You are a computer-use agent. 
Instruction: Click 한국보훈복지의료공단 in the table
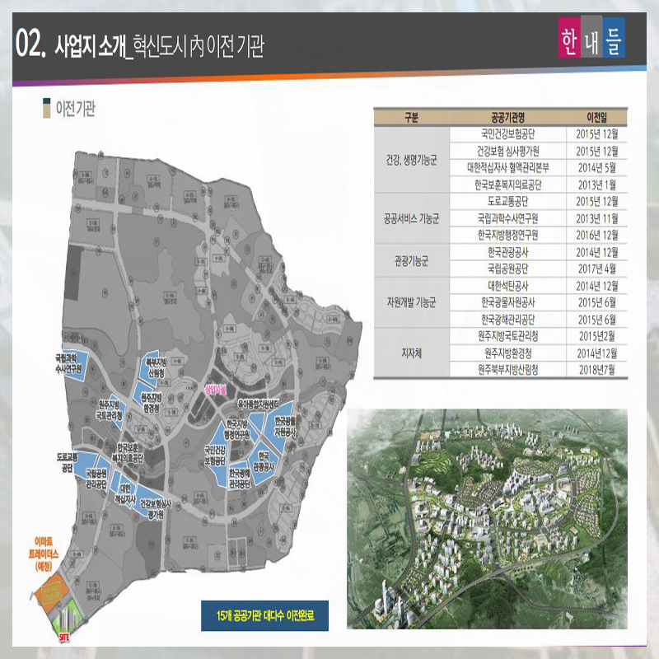click(x=507, y=185)
